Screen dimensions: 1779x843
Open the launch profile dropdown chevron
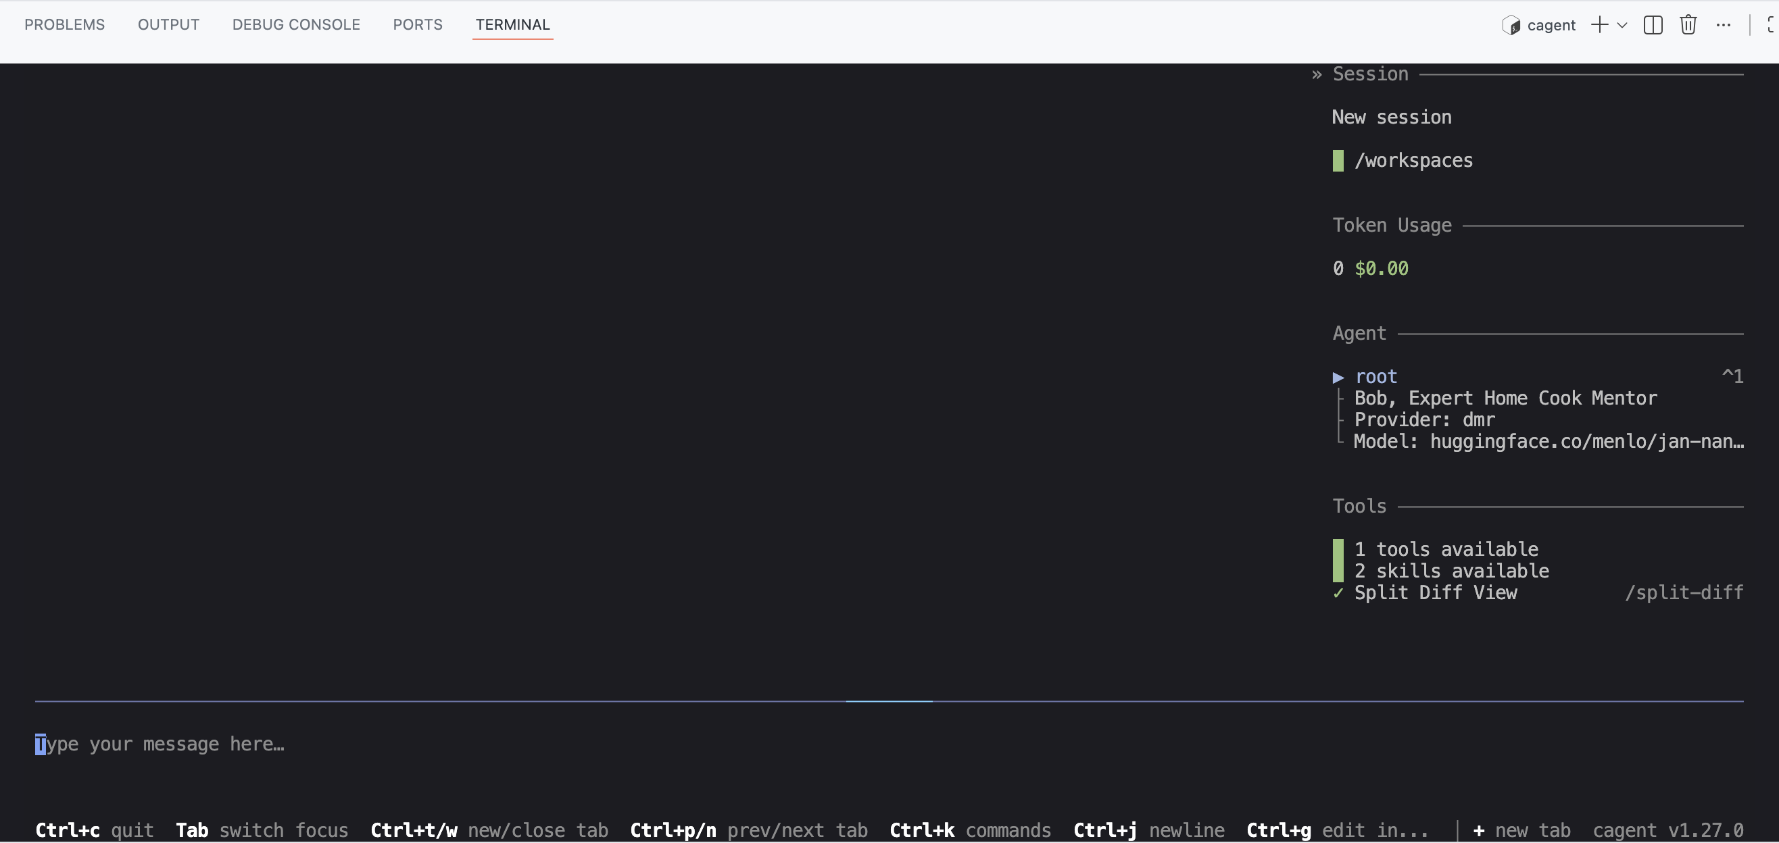point(1622,26)
